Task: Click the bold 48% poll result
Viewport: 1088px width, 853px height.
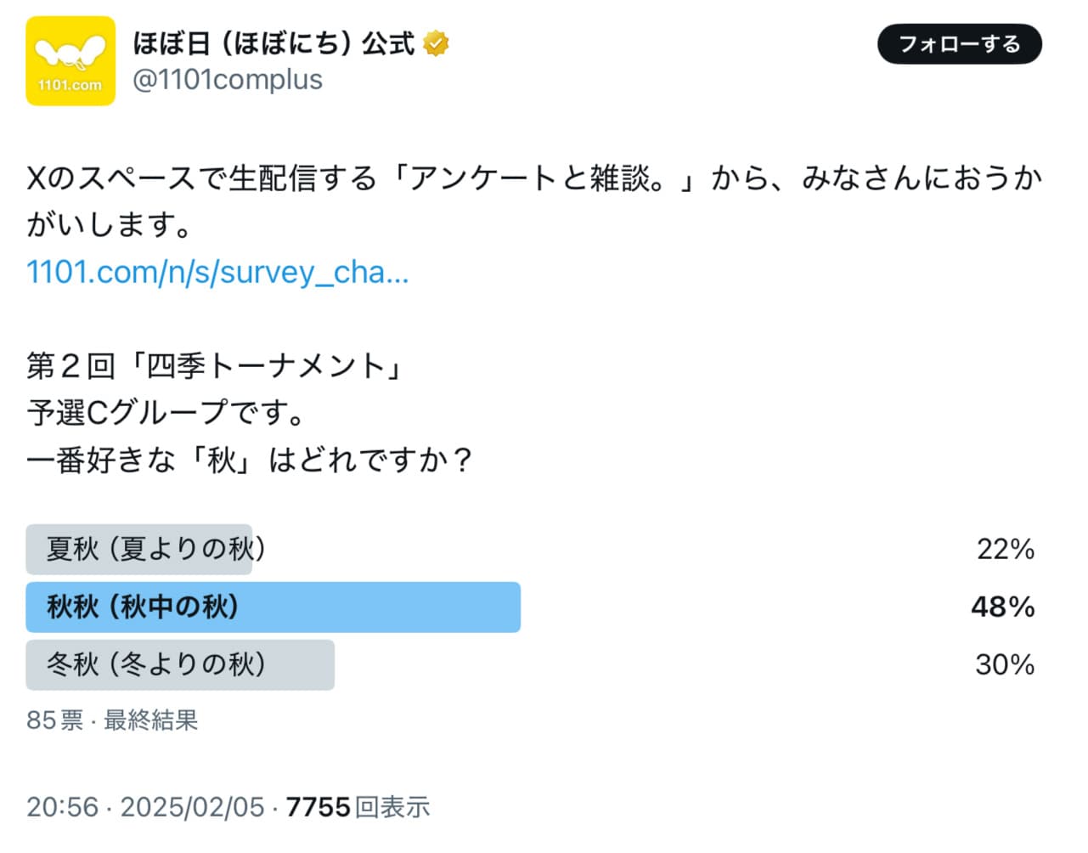Action: coord(1002,607)
